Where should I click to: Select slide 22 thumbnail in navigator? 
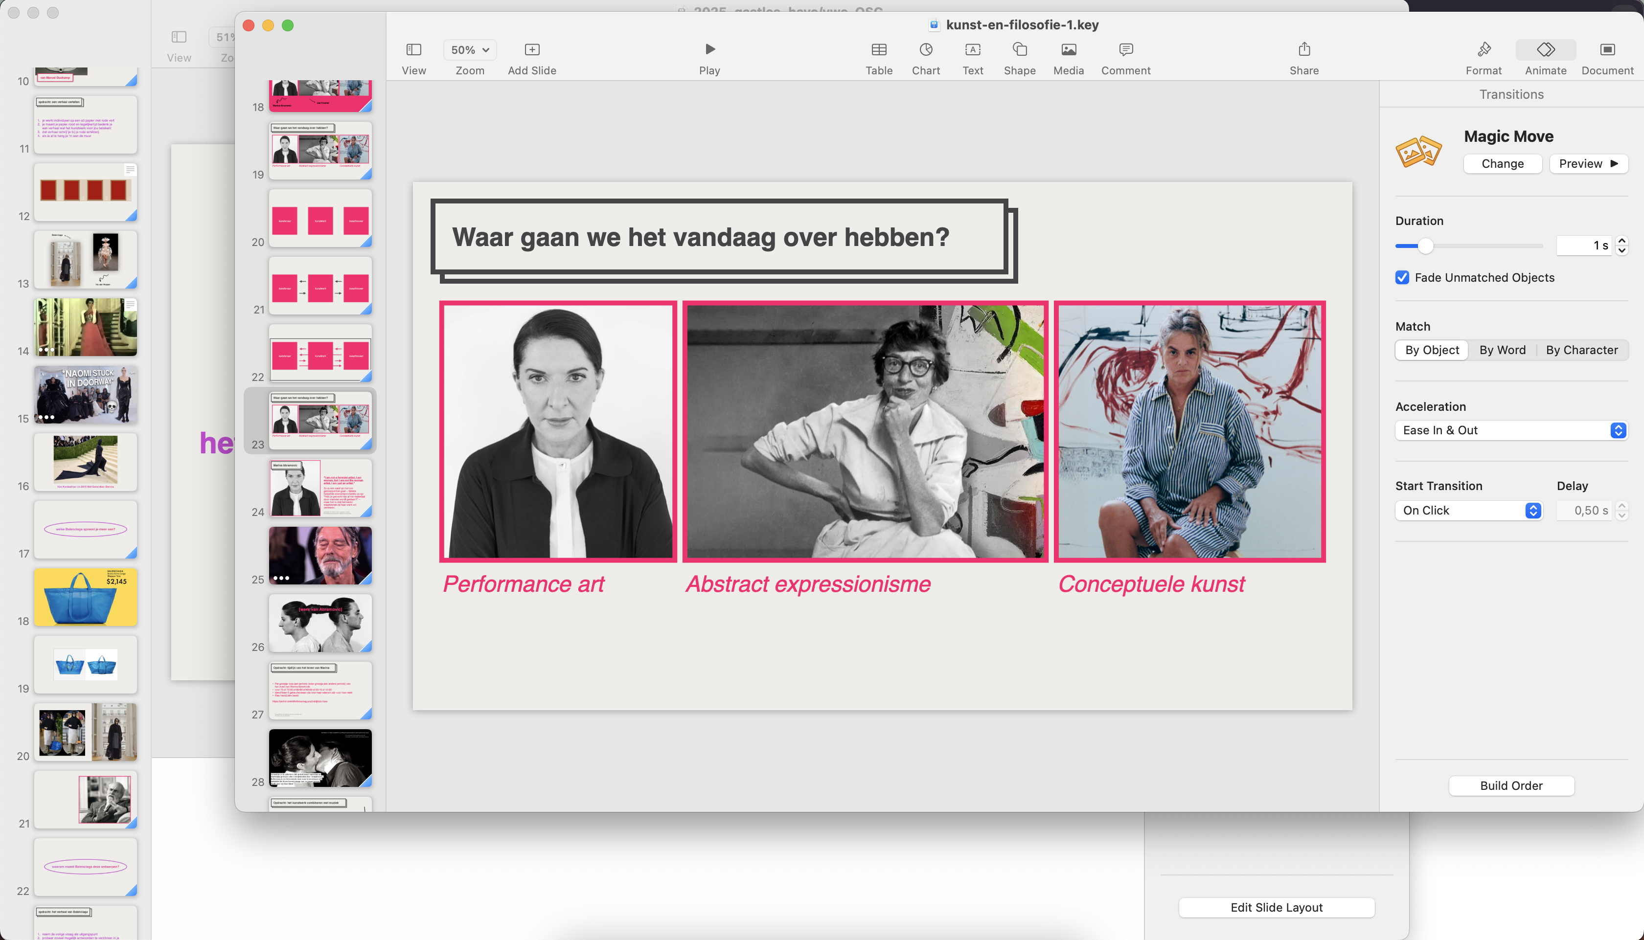[320, 353]
